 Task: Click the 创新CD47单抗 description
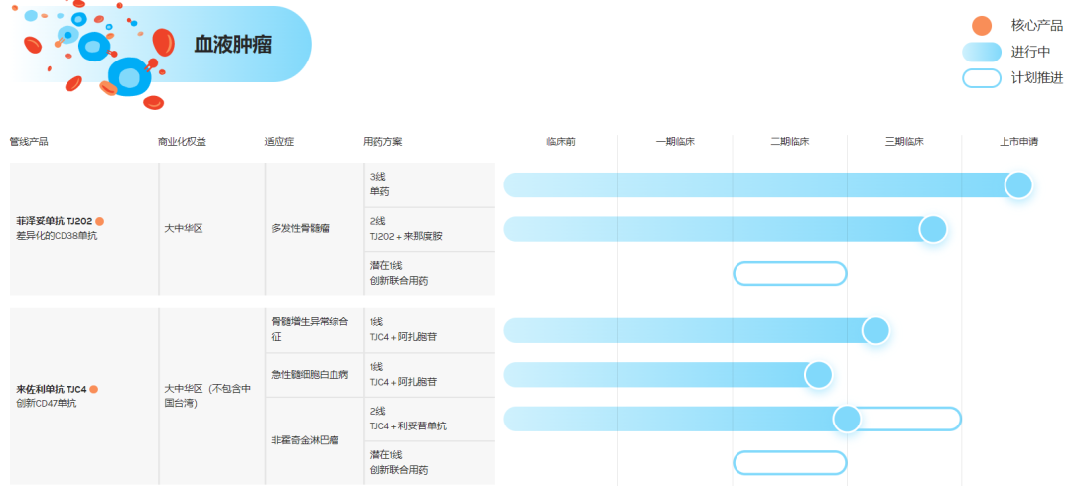click(47, 404)
